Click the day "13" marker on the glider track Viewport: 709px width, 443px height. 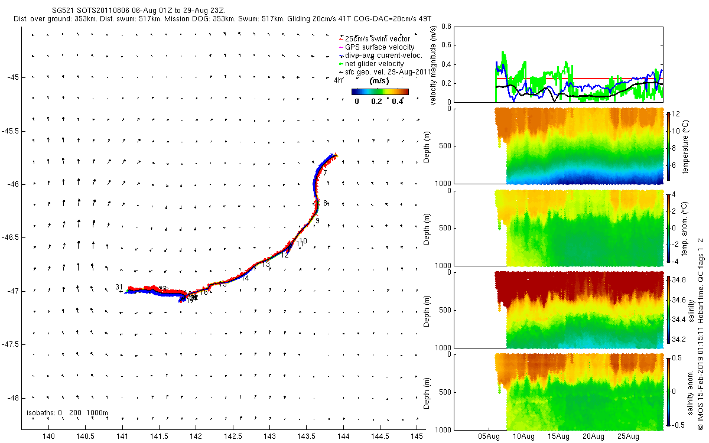tap(266, 265)
